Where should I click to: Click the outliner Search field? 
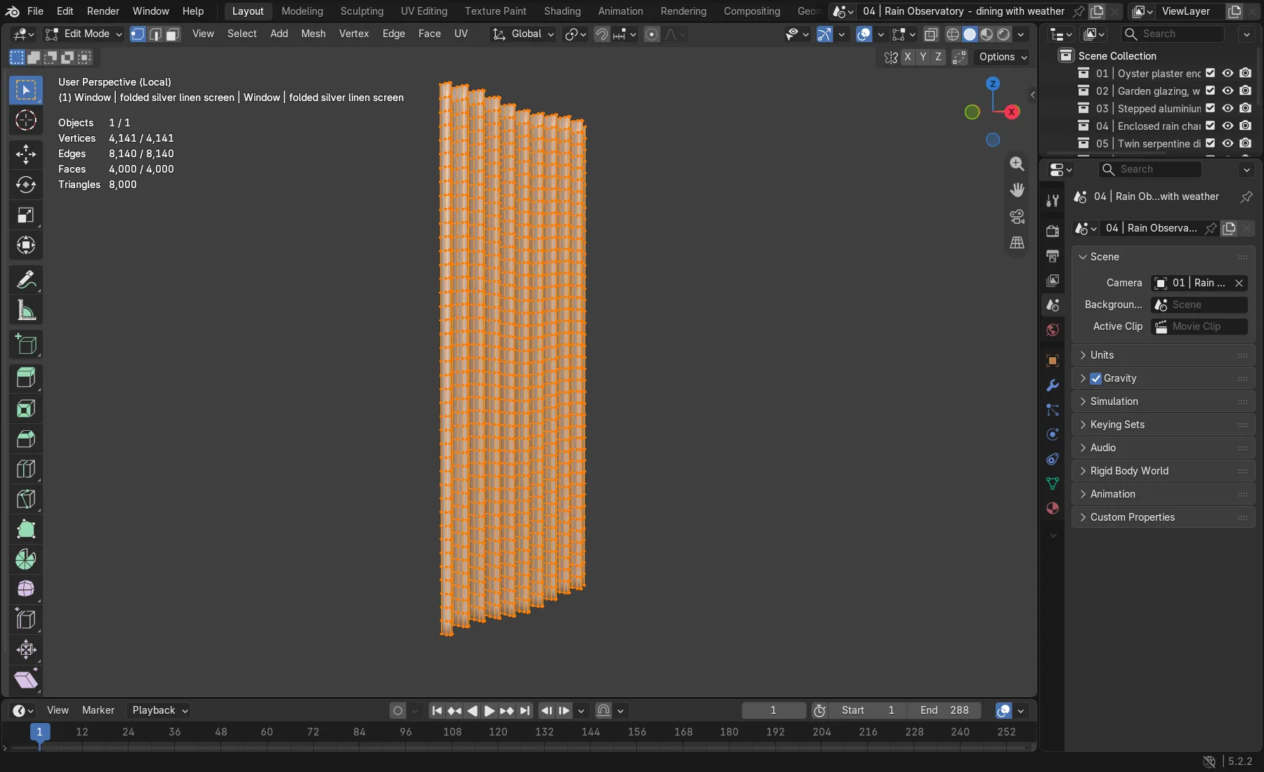[x=1172, y=34]
